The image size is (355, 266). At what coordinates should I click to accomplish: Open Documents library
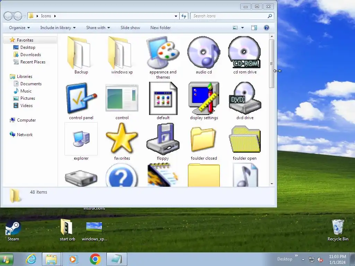point(31,84)
